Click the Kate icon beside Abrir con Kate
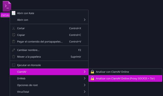Image resolution: width=163 pixels, height=96 pixels. (14, 13)
